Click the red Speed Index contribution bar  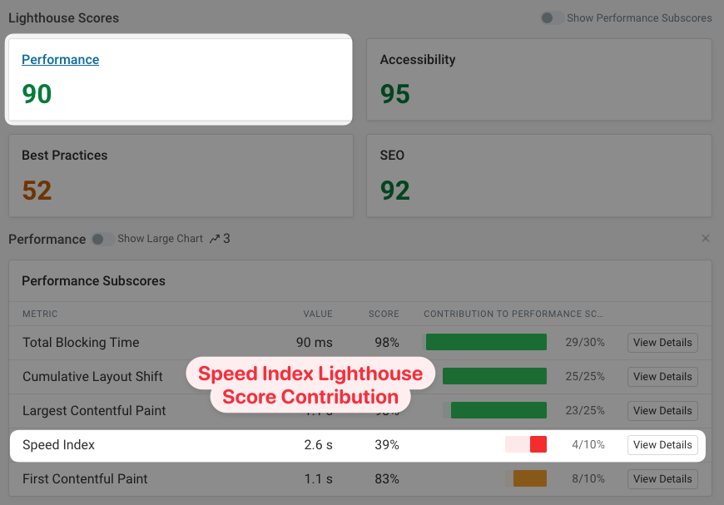tap(538, 444)
